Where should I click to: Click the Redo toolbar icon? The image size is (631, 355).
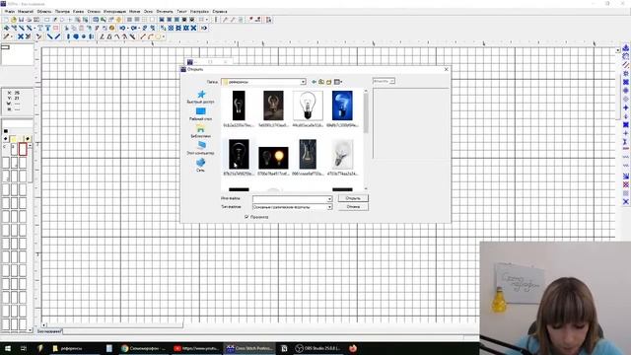134,28
